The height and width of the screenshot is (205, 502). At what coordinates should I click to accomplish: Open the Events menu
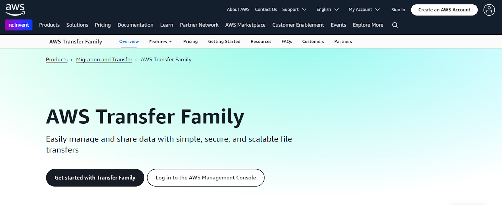coord(338,25)
